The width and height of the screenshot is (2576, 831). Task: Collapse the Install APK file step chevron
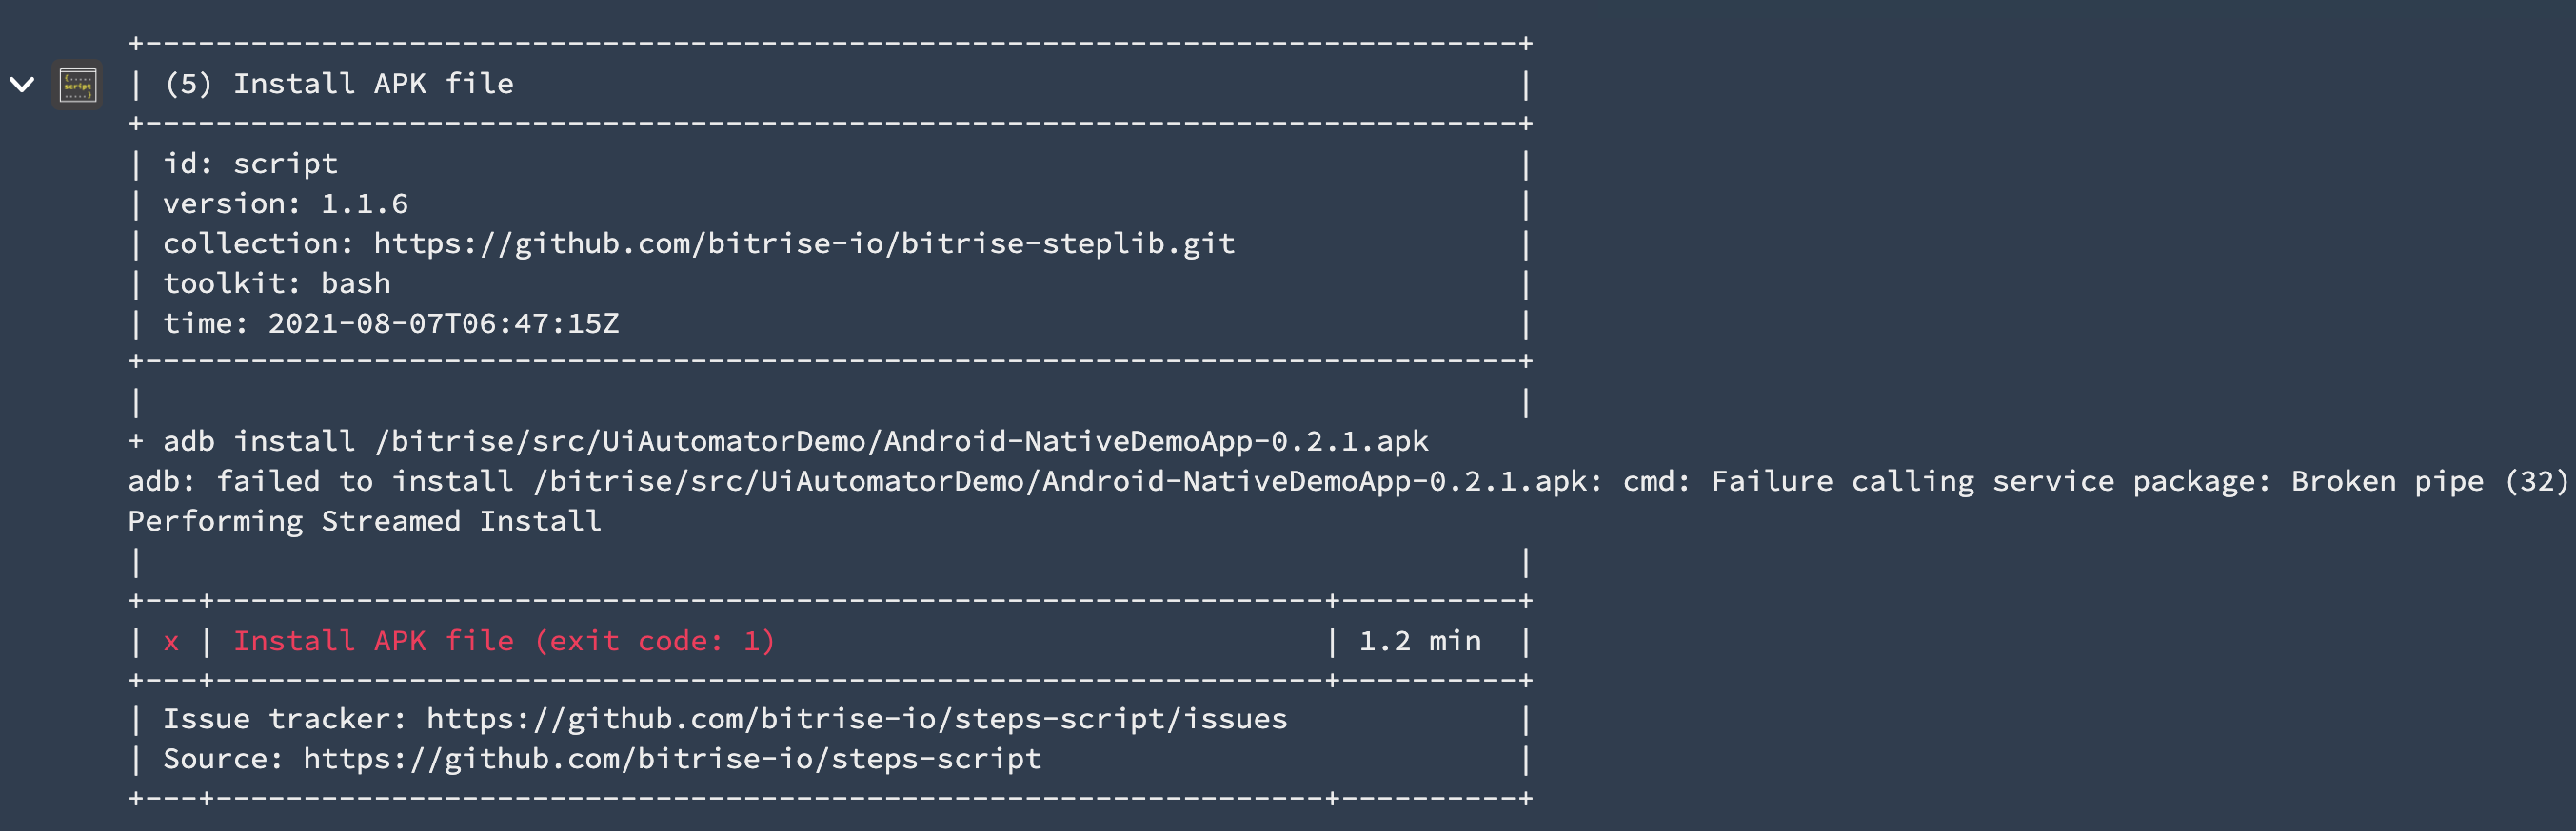[x=22, y=85]
